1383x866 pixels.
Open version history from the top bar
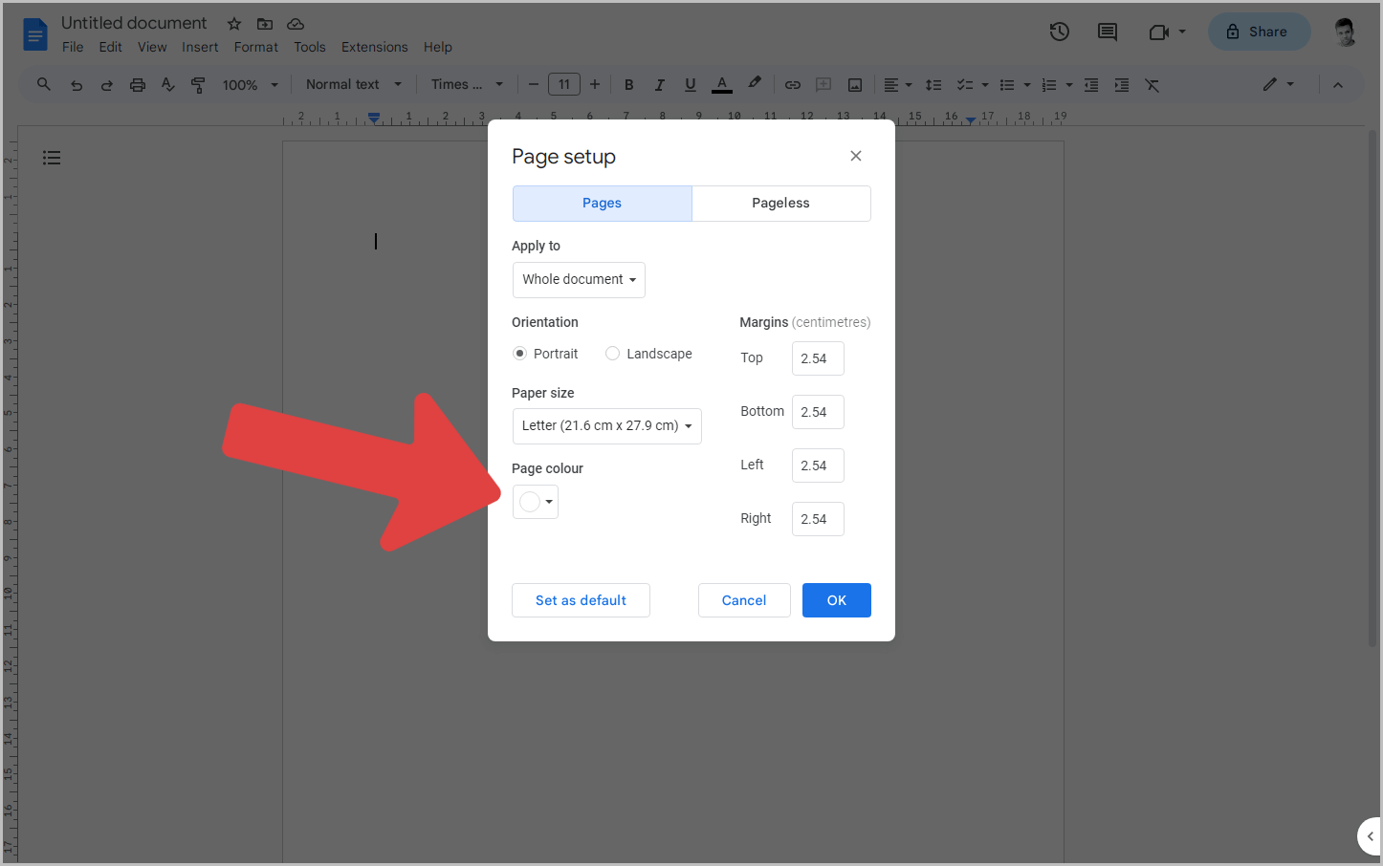(x=1059, y=32)
